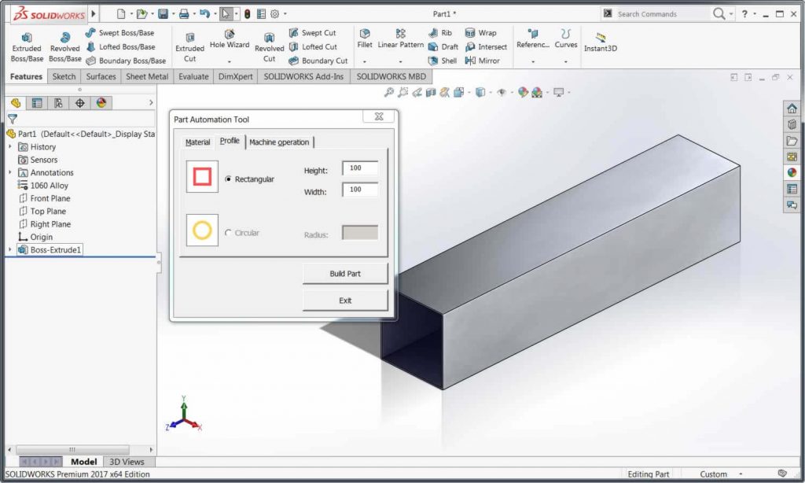This screenshot has height=483, width=805.
Task: Use the Mirror feature
Action: (482, 61)
